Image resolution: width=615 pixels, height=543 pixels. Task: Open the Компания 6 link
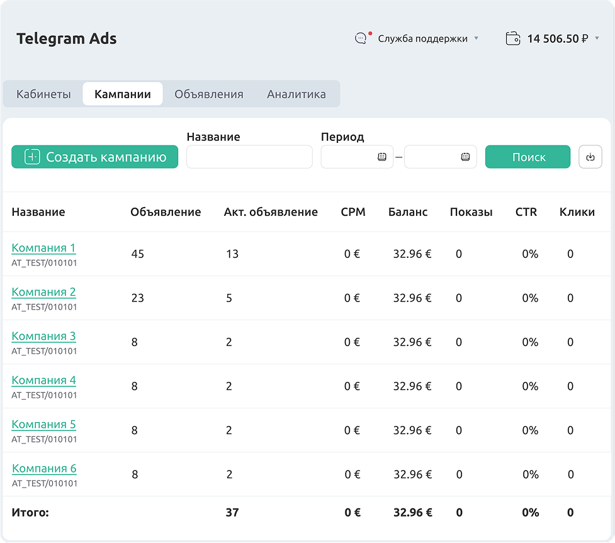44,468
